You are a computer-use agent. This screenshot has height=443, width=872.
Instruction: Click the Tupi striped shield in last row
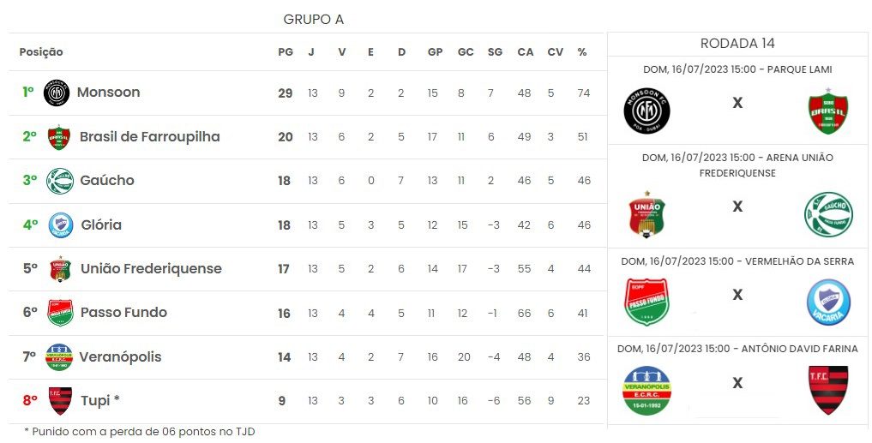pos(60,401)
